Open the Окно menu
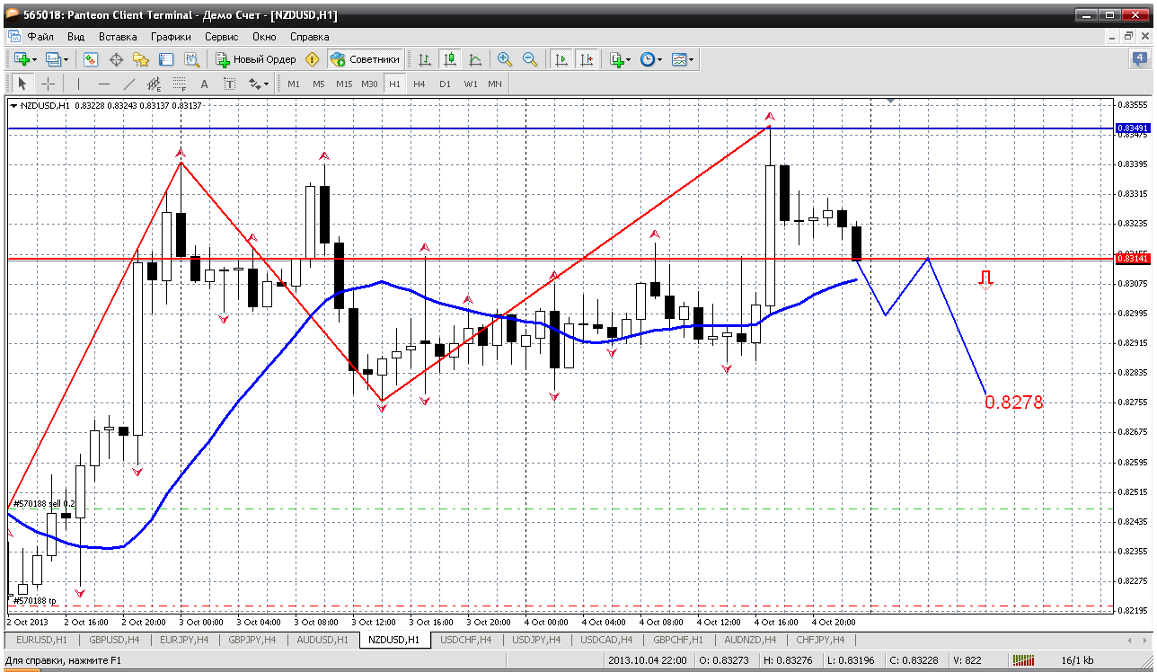This screenshot has height=672, width=1157. click(264, 37)
